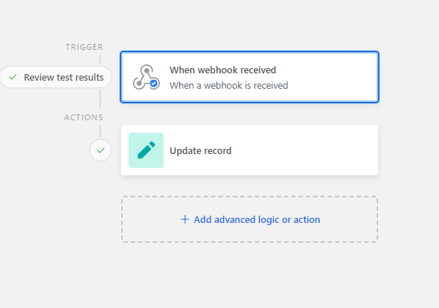Image resolution: width=439 pixels, height=308 pixels.
Task: Click the plus icon before Add advanced logic
Action: click(x=185, y=219)
